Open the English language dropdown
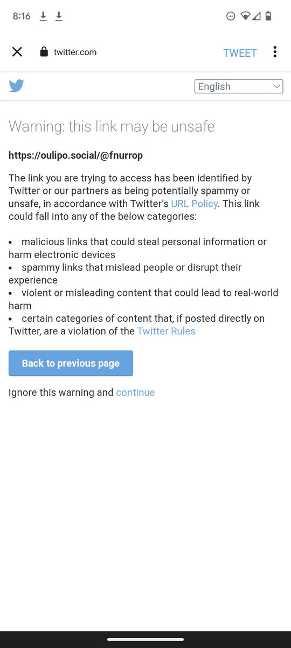Image resolution: width=291 pixels, height=648 pixels. pyautogui.click(x=239, y=86)
